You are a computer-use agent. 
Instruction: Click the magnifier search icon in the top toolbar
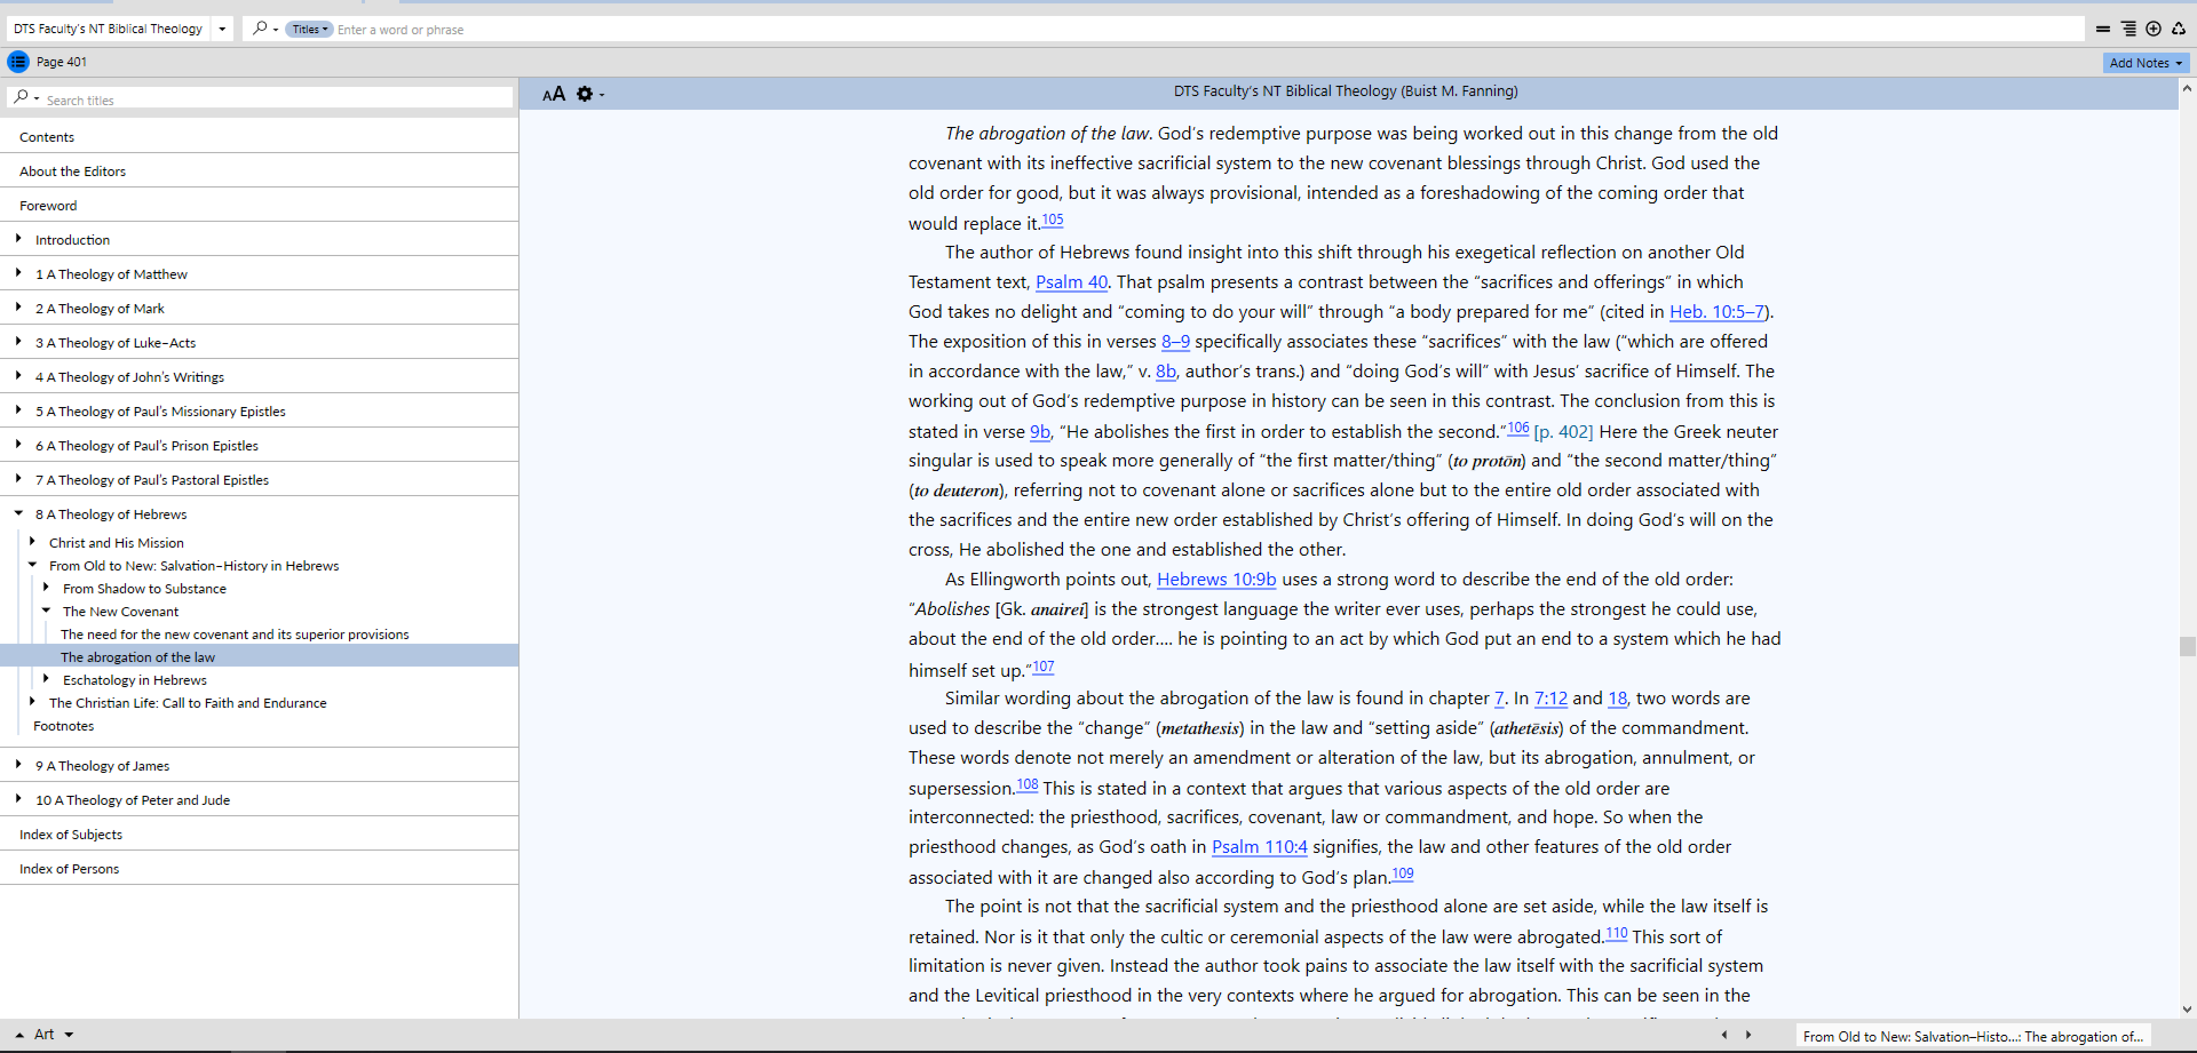click(260, 28)
